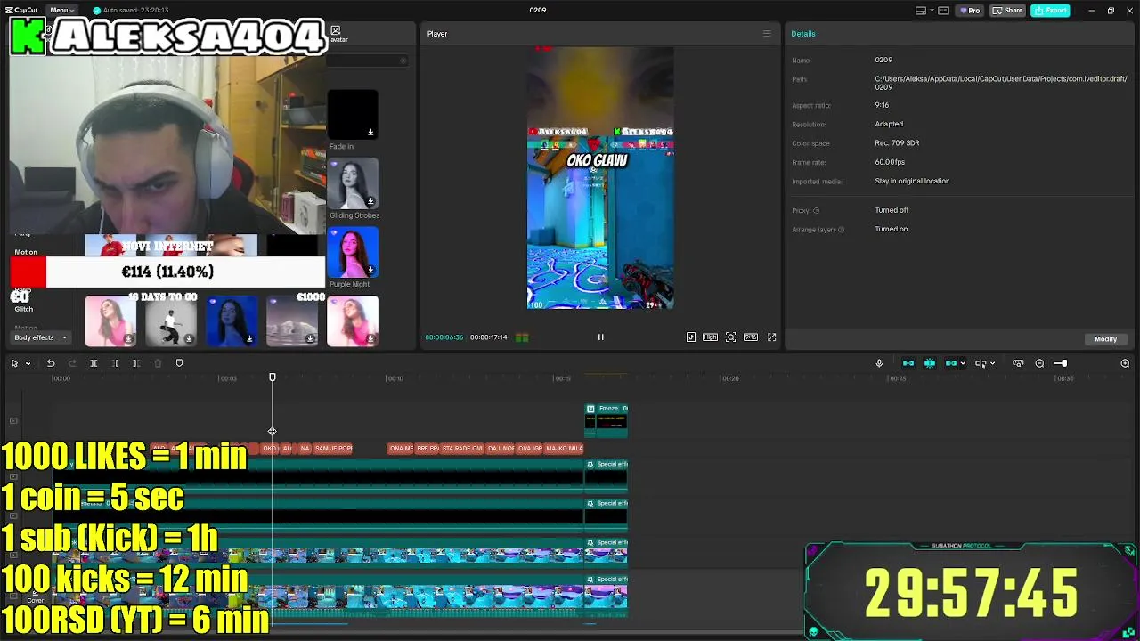Open timeline caption tool icon left of zoom out
The height and width of the screenshot is (641, 1140).
1018,363
